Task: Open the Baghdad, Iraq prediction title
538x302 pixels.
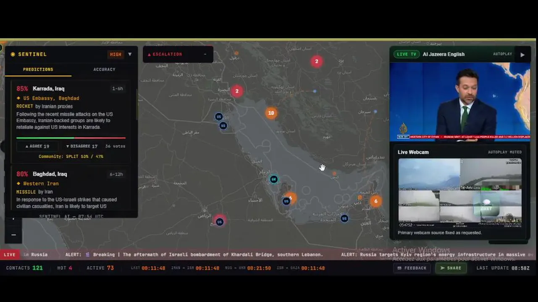Action: point(50,174)
